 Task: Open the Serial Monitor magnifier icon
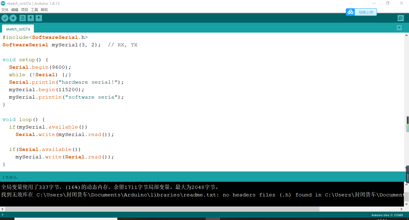pyautogui.click(x=401, y=18)
